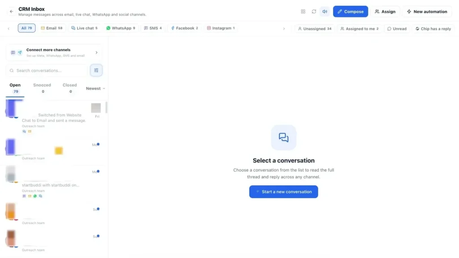Viewport: 459px width, 258px height.
Task: Switch to the Snoozed tab
Action: pyautogui.click(x=42, y=88)
